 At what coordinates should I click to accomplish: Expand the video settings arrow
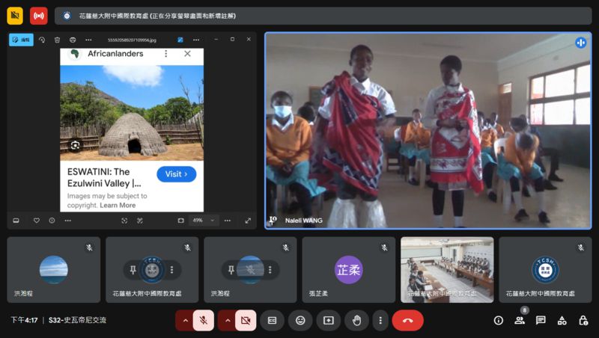pos(226,320)
